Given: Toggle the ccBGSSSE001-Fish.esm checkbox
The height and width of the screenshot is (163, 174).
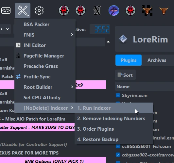Looking at the screenshot, I should point(118,146).
